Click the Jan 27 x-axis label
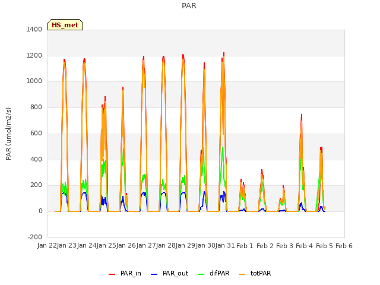380x285 pixels. (x=146, y=245)
